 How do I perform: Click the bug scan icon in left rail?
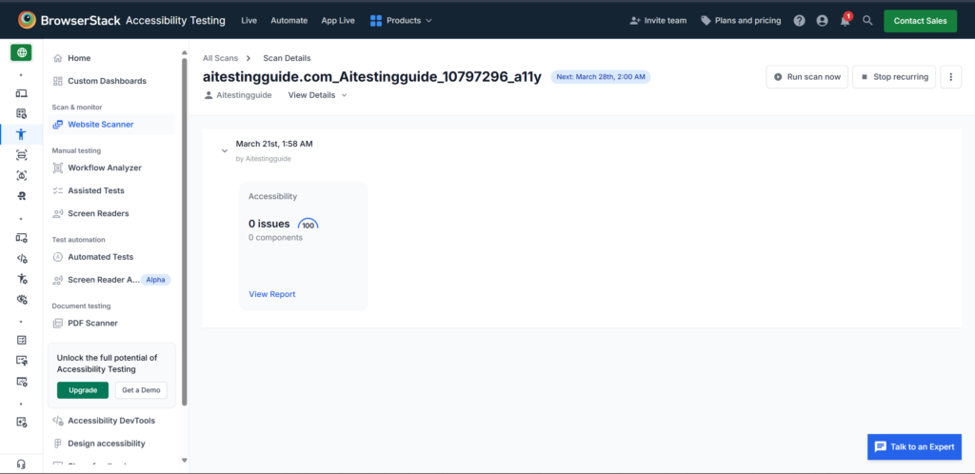[22, 176]
